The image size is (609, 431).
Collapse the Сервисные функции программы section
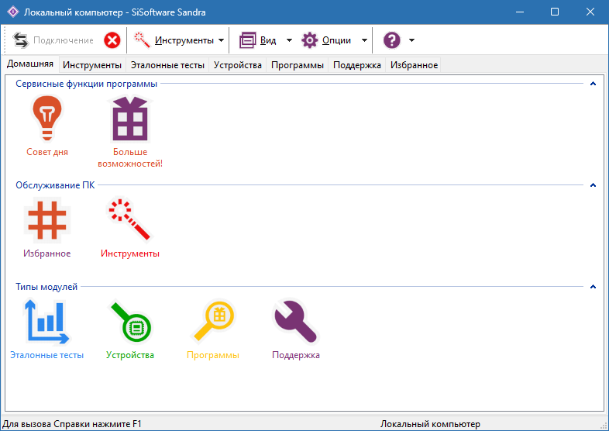(x=593, y=84)
